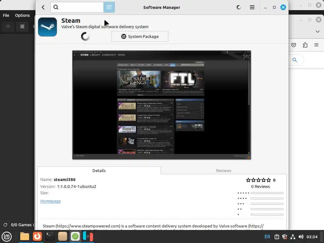
Task: Click the five-star rating bar
Action: pos(267,193)
